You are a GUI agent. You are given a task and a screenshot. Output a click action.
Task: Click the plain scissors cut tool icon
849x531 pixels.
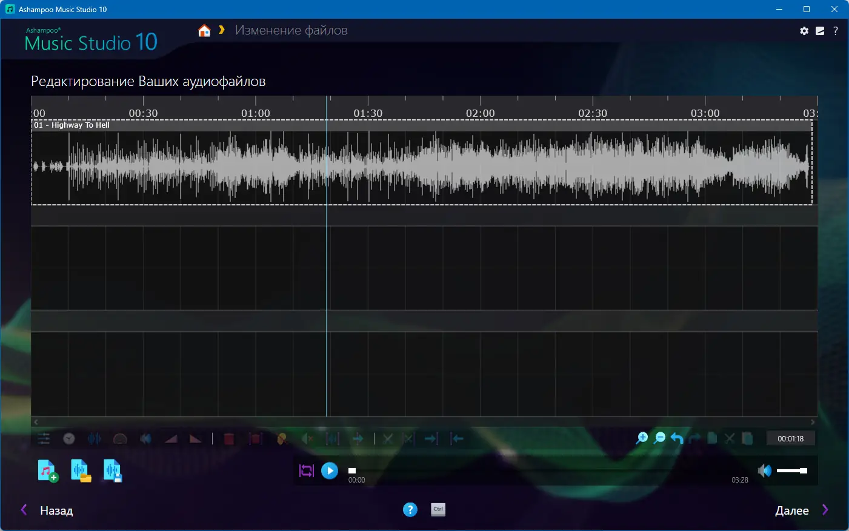click(x=388, y=438)
